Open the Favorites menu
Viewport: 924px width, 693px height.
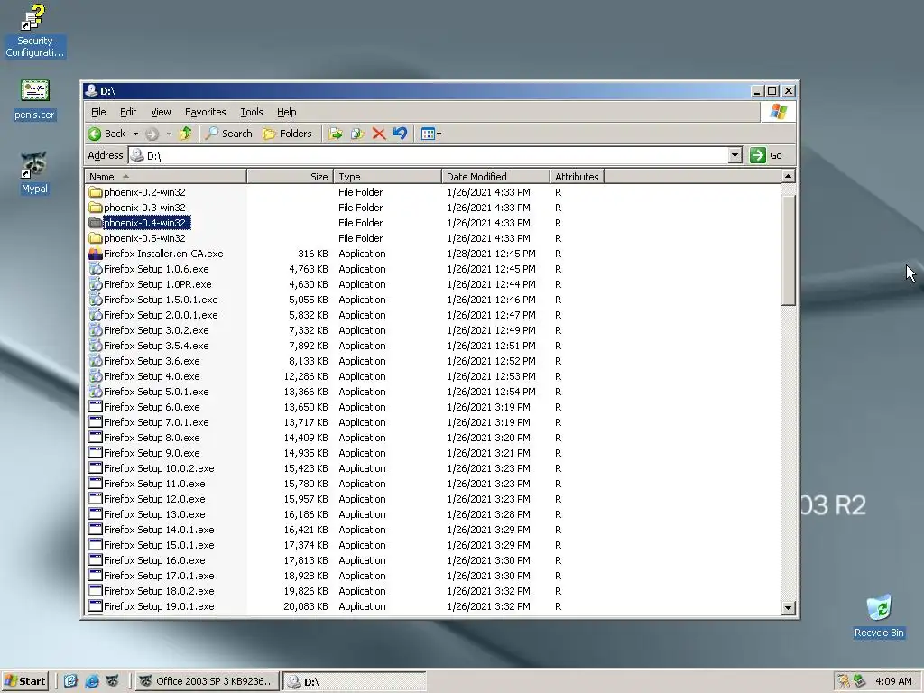pos(205,112)
